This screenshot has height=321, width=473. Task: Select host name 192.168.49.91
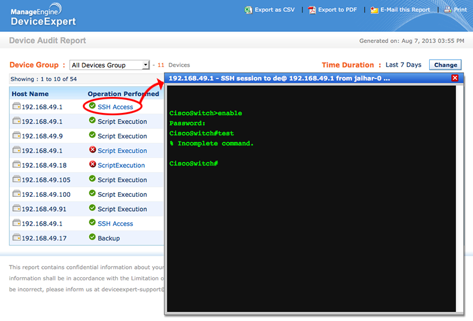click(x=44, y=209)
